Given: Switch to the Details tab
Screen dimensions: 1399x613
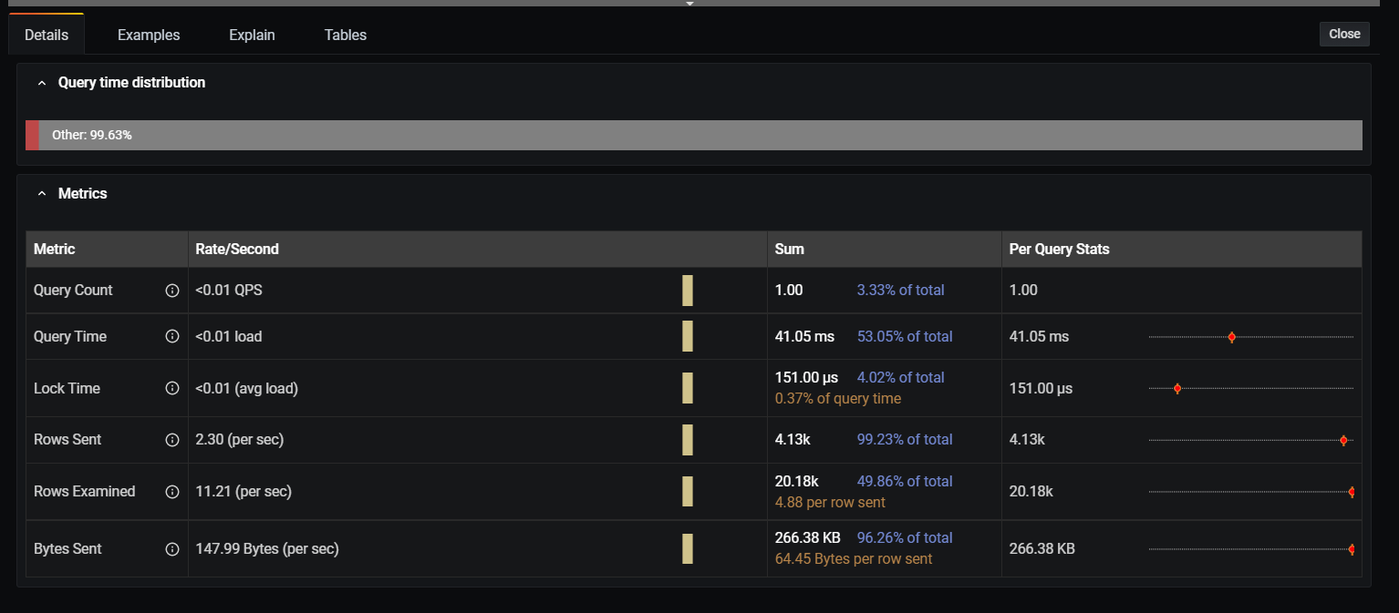Looking at the screenshot, I should (x=47, y=35).
